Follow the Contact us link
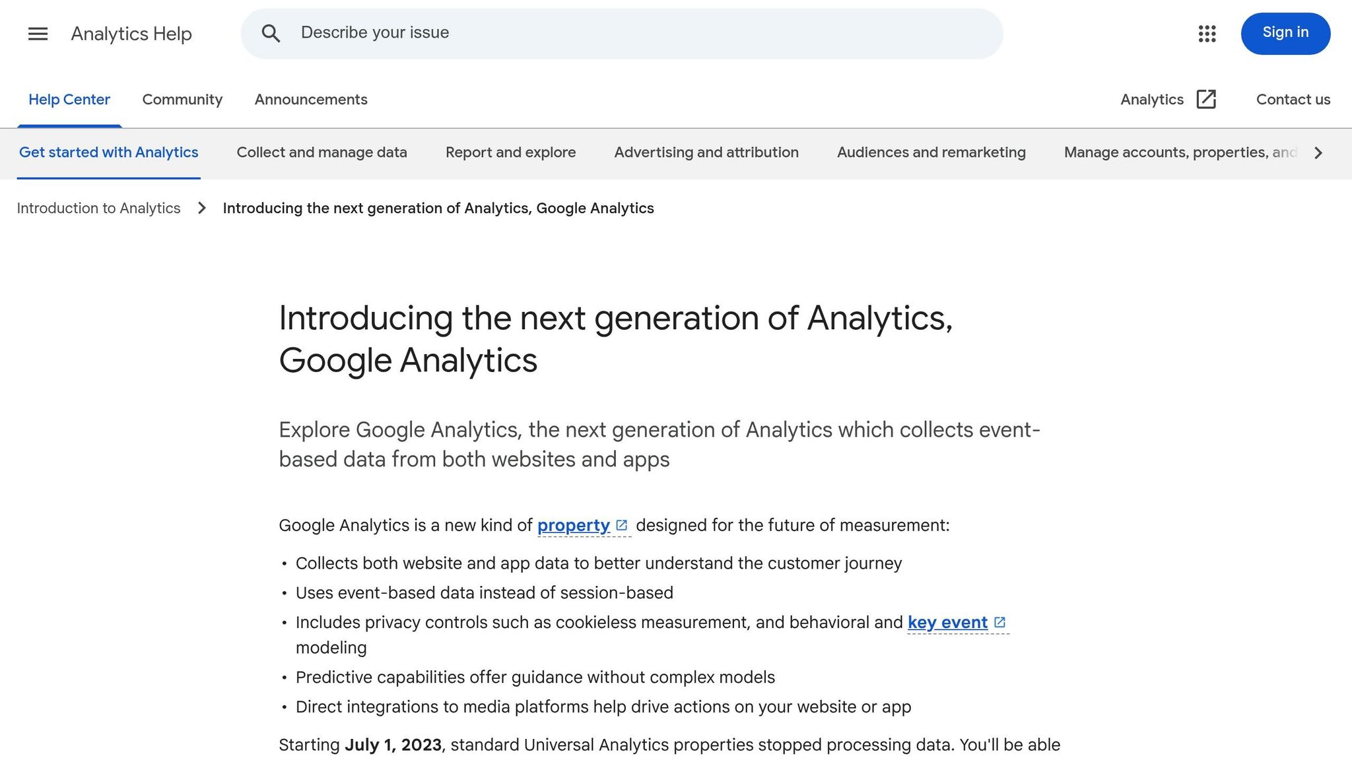The image size is (1352, 760). pos(1293,100)
